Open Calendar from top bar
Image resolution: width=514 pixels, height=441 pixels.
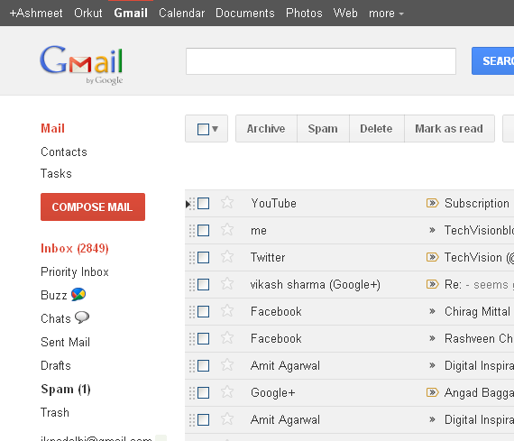pyautogui.click(x=181, y=14)
